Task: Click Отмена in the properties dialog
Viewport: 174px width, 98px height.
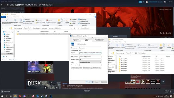Action: coord(97,82)
